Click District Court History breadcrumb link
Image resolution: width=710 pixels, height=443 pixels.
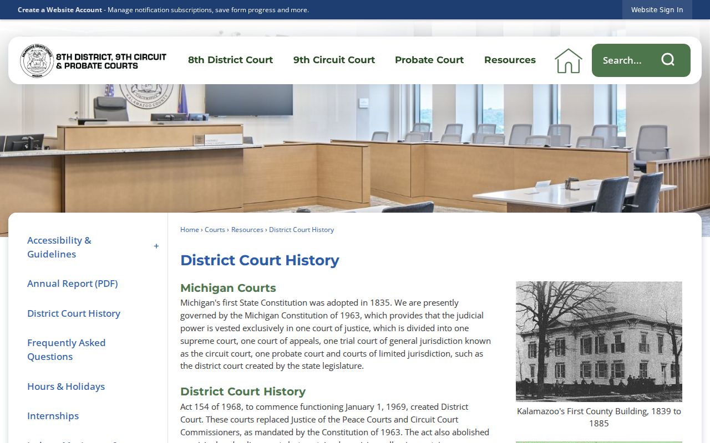301,230
